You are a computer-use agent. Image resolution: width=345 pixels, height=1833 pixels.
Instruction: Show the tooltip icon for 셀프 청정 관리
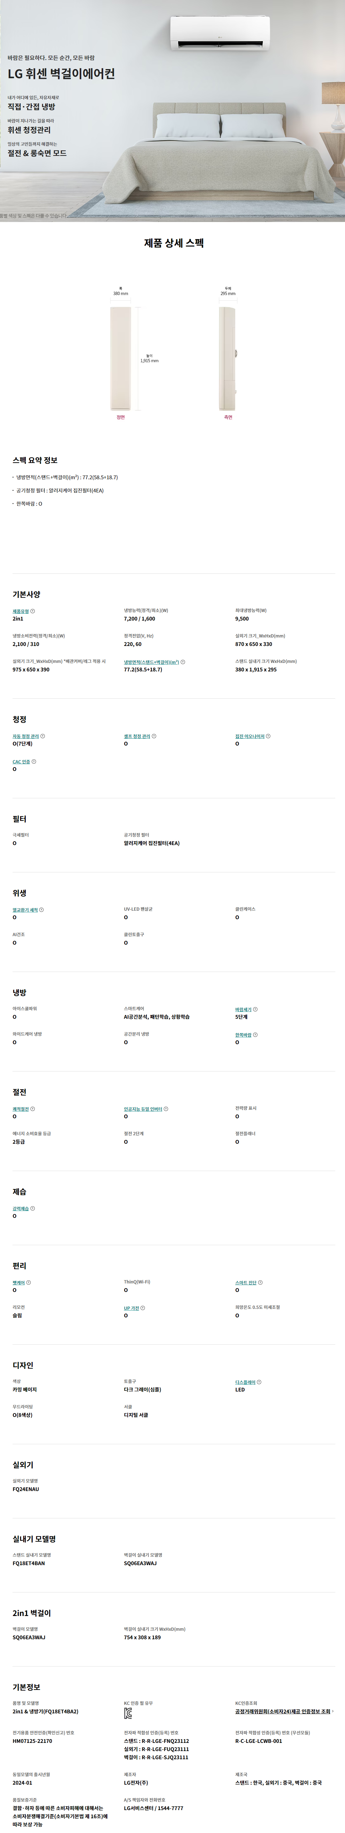coord(154,736)
